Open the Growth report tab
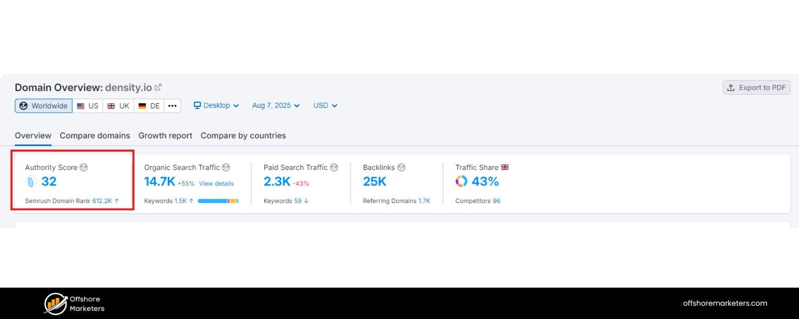This screenshot has height=319, width=799. pyautogui.click(x=165, y=136)
